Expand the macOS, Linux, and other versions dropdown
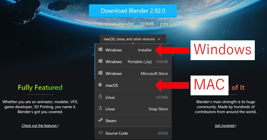Viewport: 267px width, 140px height. pyautogui.click(x=133, y=39)
